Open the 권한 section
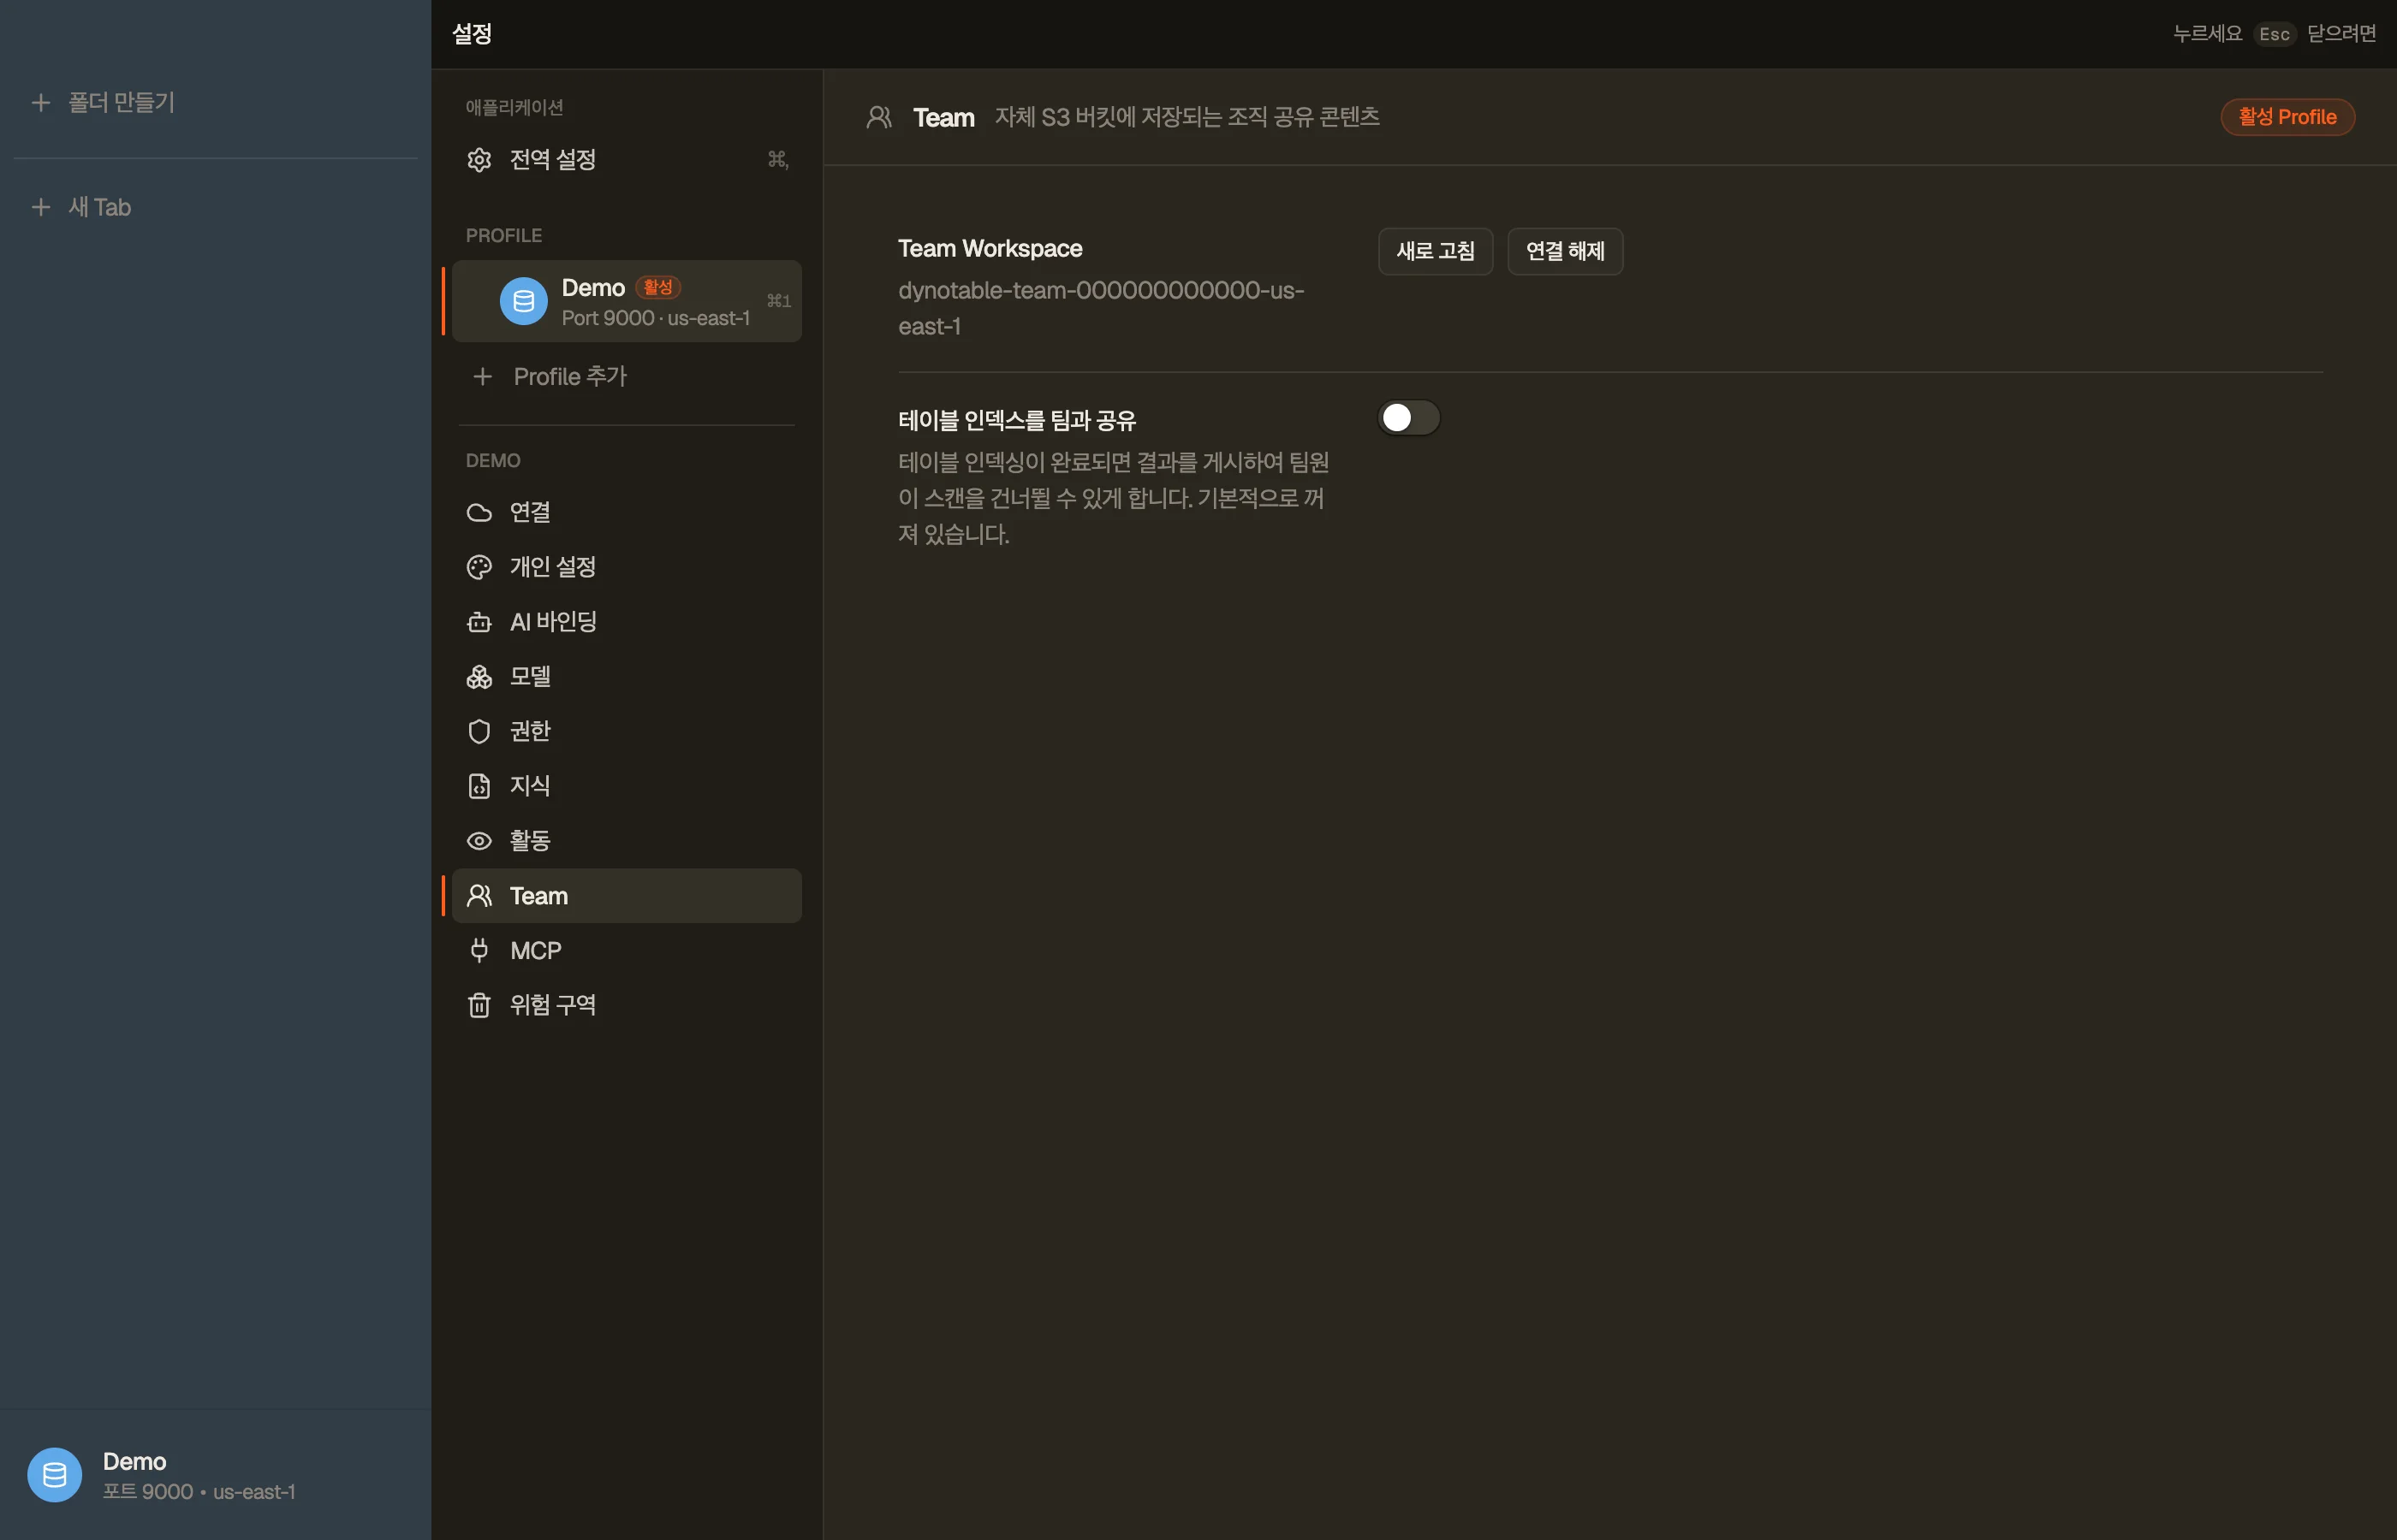2397x1540 pixels. click(x=627, y=731)
